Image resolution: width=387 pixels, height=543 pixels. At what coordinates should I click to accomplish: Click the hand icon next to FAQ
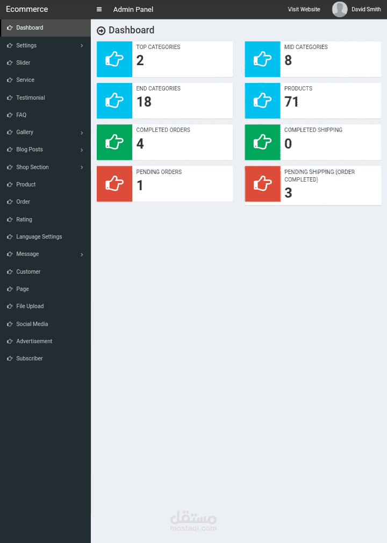10,115
